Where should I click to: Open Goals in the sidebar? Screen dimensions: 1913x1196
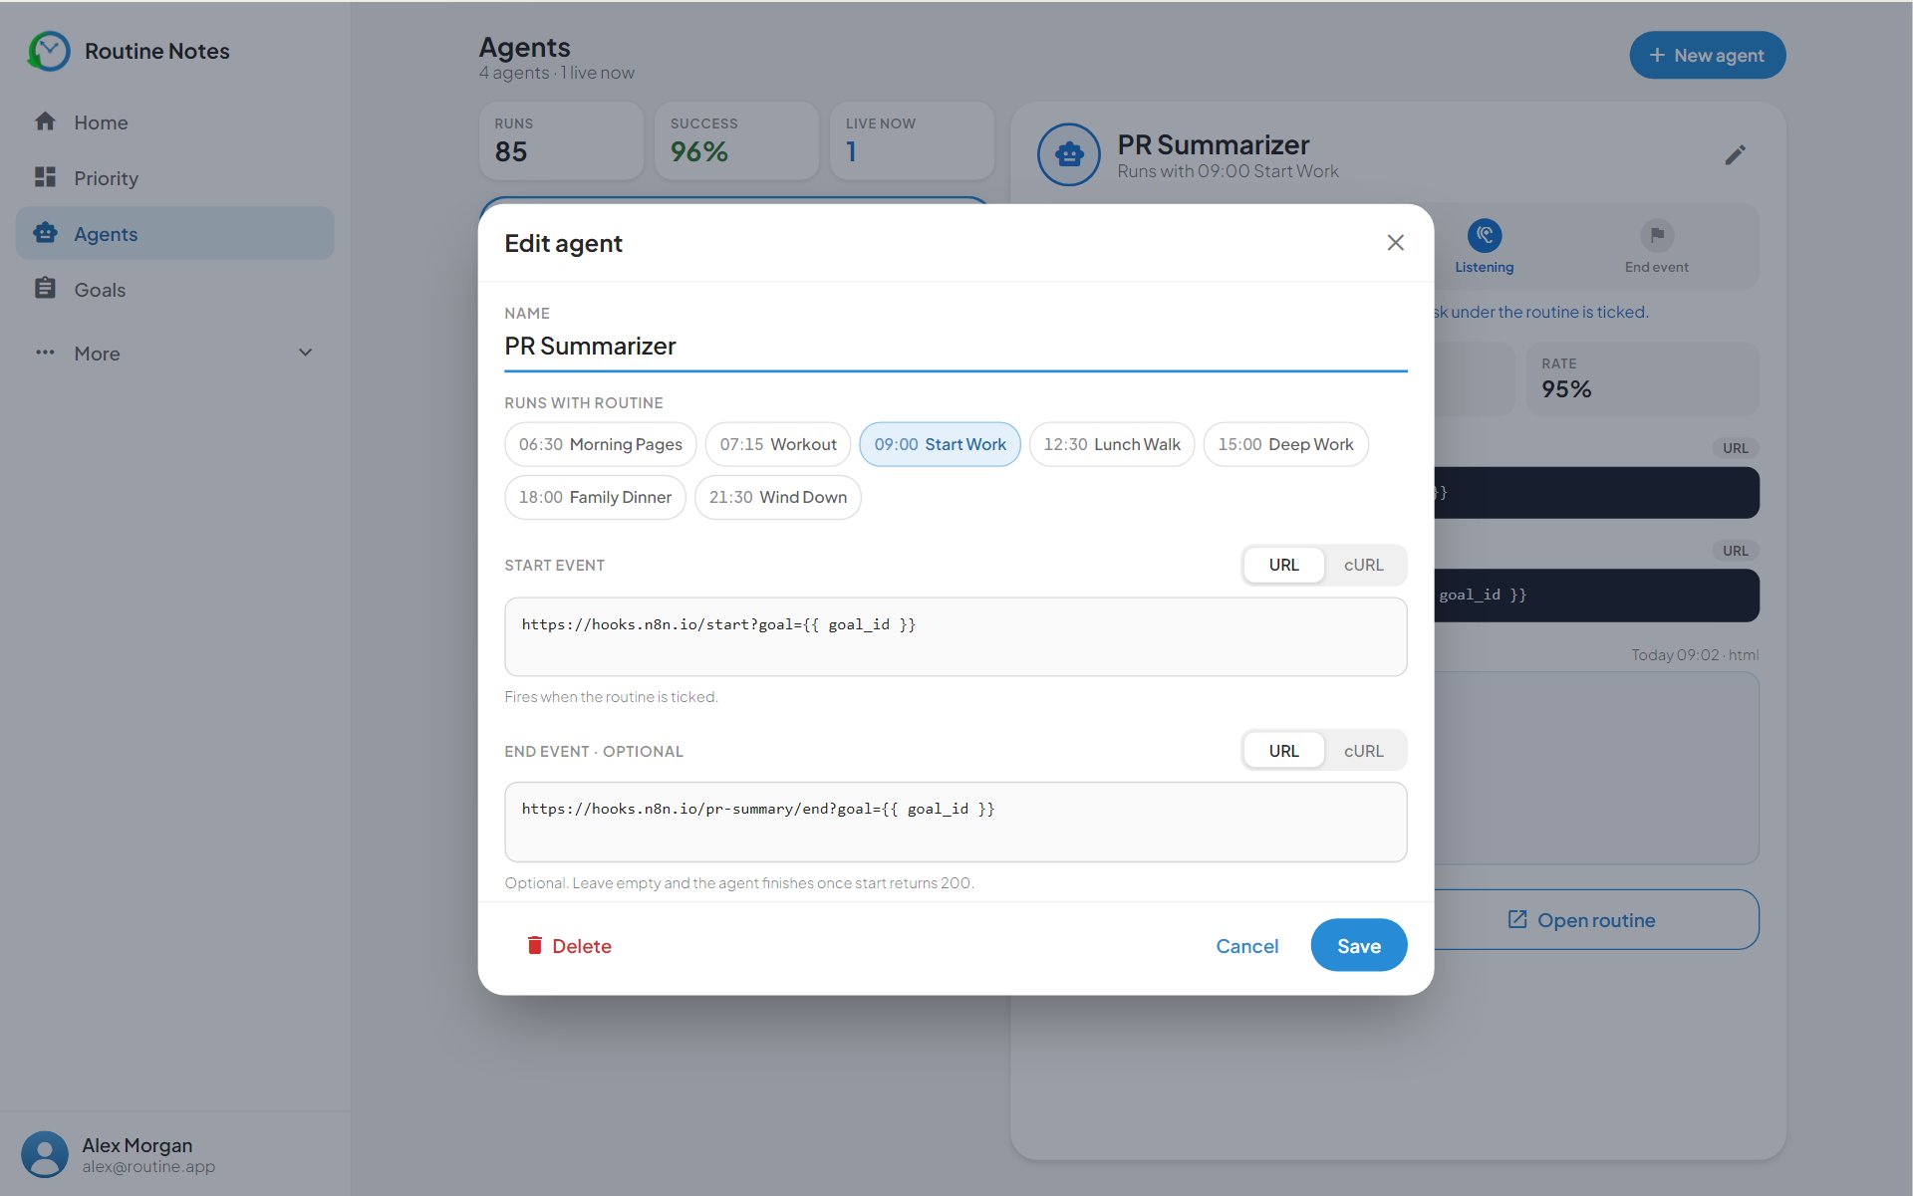pyautogui.click(x=174, y=289)
